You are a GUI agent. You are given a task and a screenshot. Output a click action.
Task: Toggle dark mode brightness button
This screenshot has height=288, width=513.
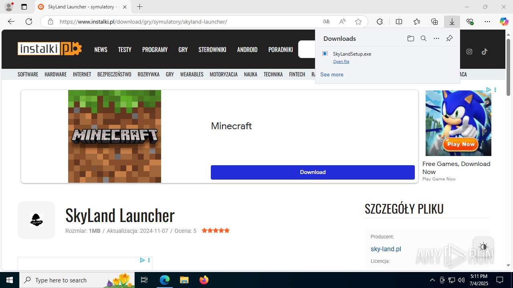click(x=483, y=247)
